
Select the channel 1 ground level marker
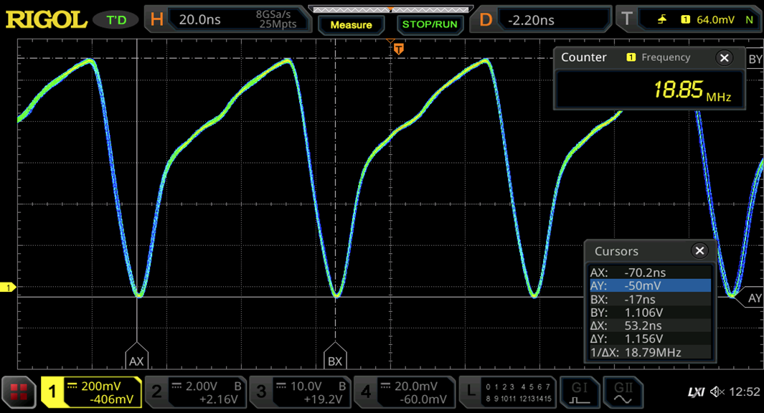coord(9,288)
